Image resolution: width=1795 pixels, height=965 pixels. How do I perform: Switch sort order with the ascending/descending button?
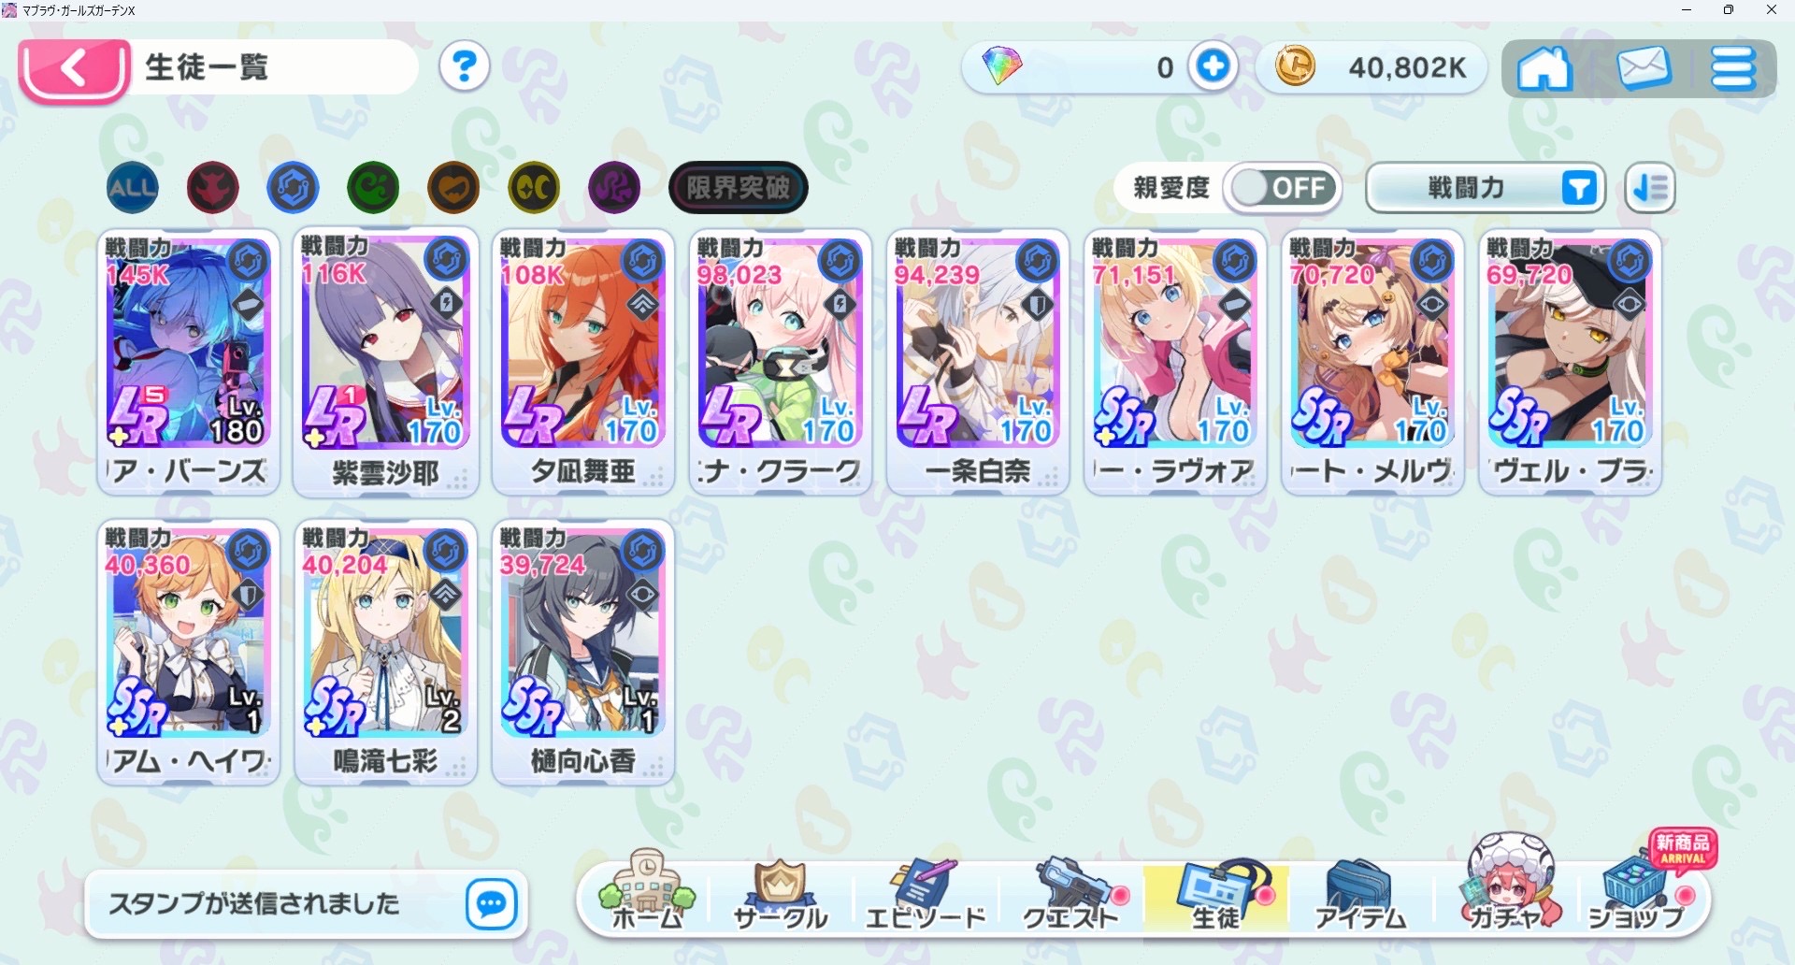pyautogui.click(x=1650, y=188)
